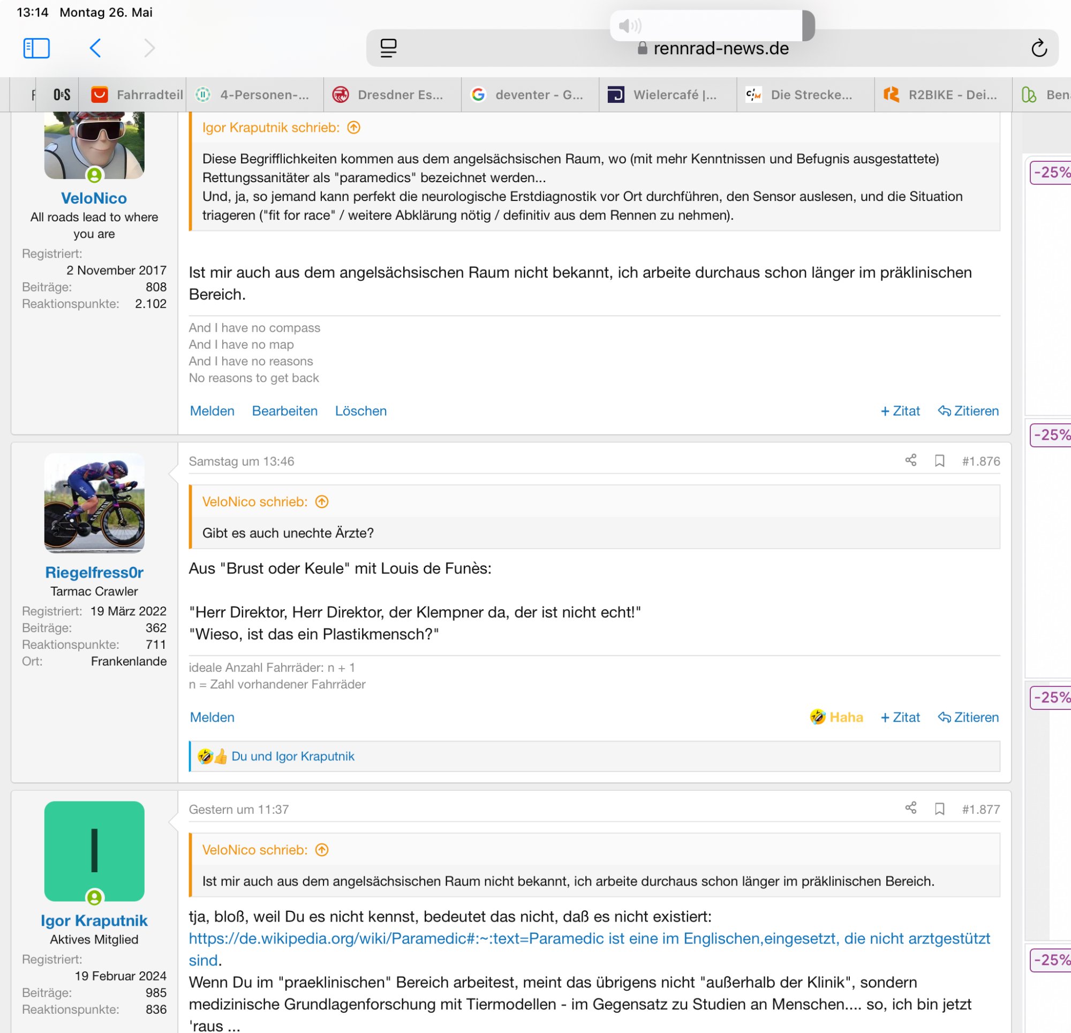Open the page reader menu icon
1071x1033 pixels.
[388, 48]
